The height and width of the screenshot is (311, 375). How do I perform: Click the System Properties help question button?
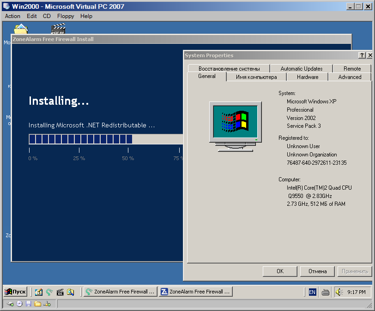[x=362, y=55]
